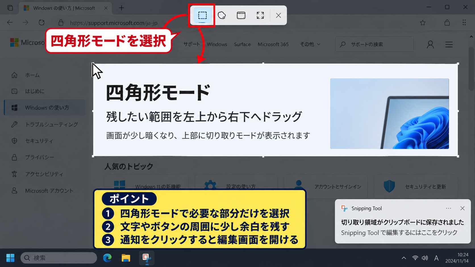Open はじめに in the sidebar
Image resolution: width=475 pixels, height=267 pixels.
[x=44, y=91]
